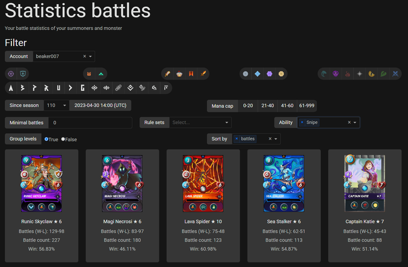Click the Runic Skyclaw card image
Image resolution: width=408 pixels, height=267 pixels.
pos(41,183)
